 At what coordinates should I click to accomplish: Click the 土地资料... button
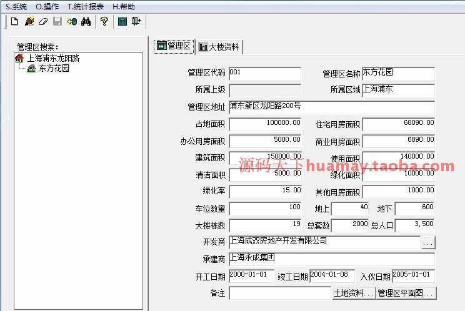coord(353,294)
